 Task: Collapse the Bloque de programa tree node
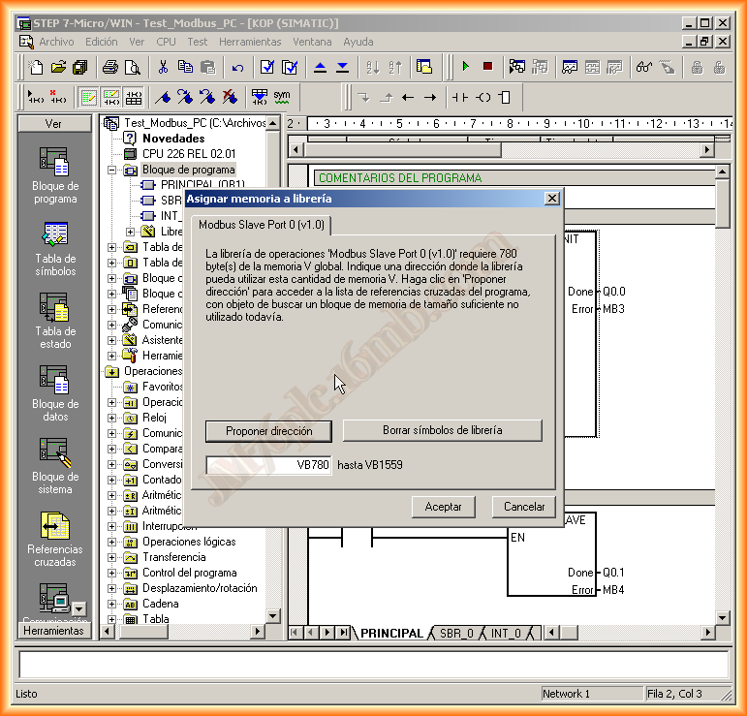[112, 170]
